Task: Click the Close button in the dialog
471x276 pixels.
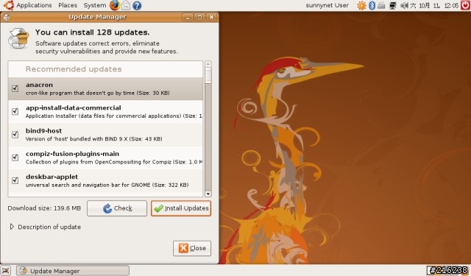Action: (192, 248)
